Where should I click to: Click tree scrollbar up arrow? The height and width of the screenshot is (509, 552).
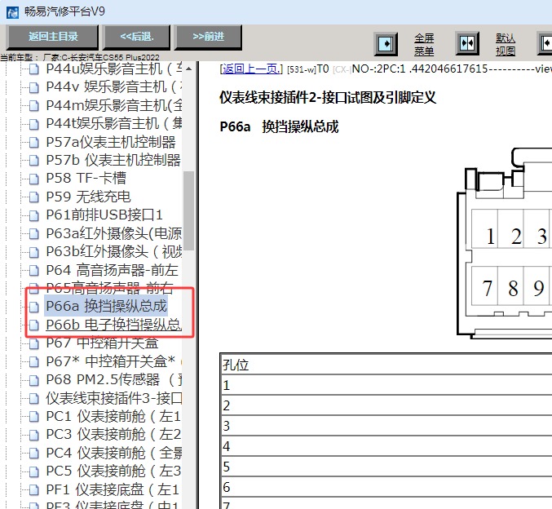(188, 69)
